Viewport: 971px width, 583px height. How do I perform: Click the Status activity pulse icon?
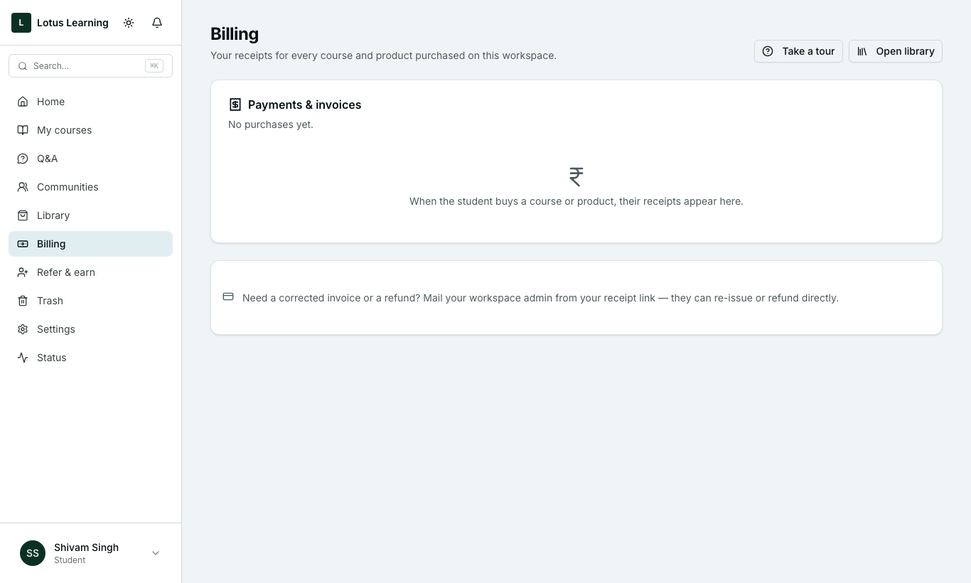coord(23,358)
